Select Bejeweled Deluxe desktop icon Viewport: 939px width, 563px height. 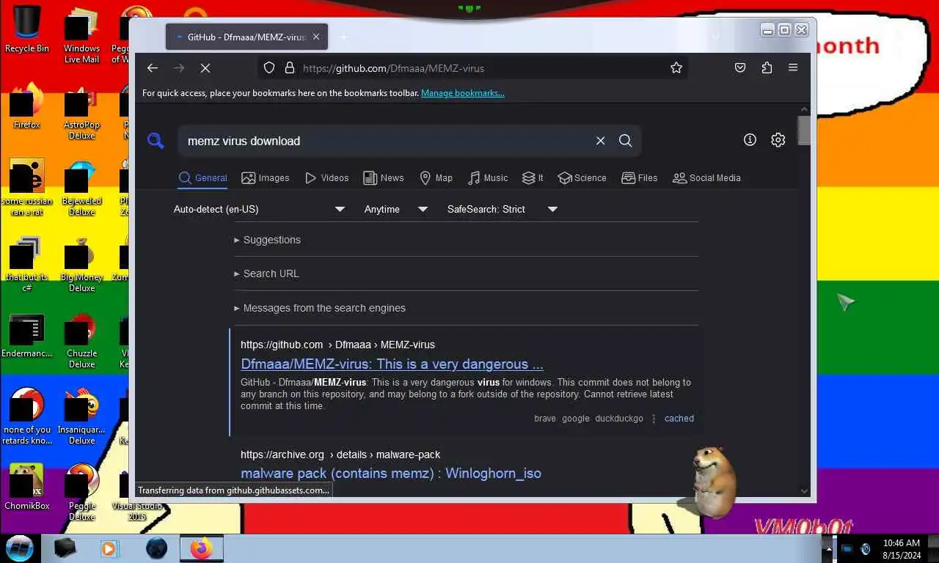[82, 189]
